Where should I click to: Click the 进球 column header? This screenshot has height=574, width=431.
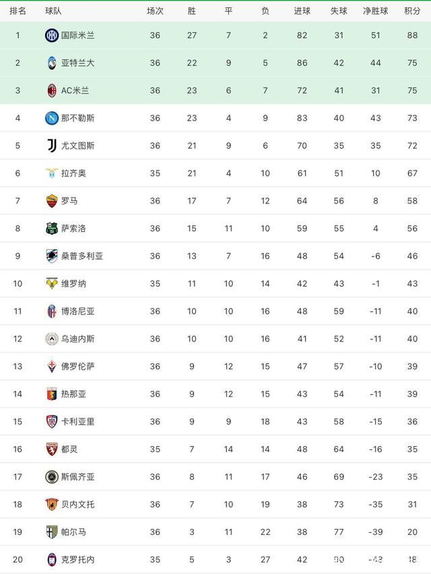(302, 11)
